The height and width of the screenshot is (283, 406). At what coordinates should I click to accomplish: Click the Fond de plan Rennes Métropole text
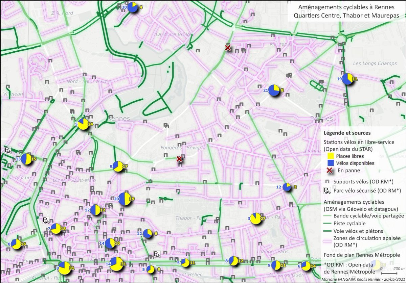[362, 254]
